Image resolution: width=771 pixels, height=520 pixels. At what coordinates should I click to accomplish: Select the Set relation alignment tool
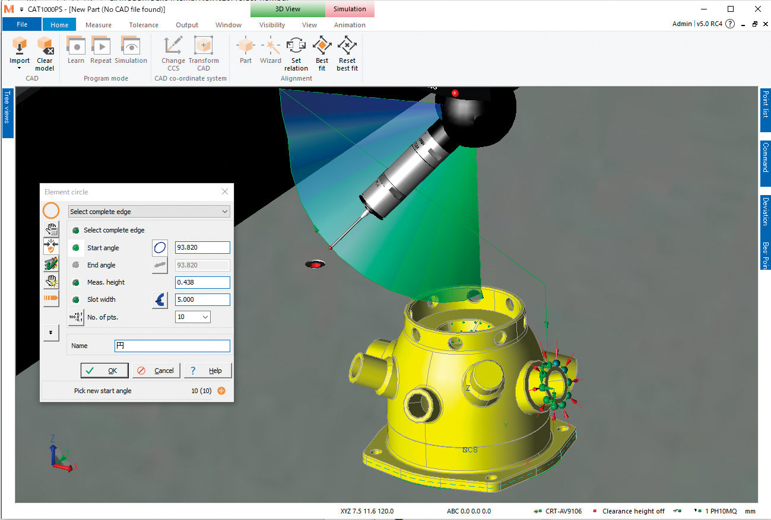click(296, 53)
